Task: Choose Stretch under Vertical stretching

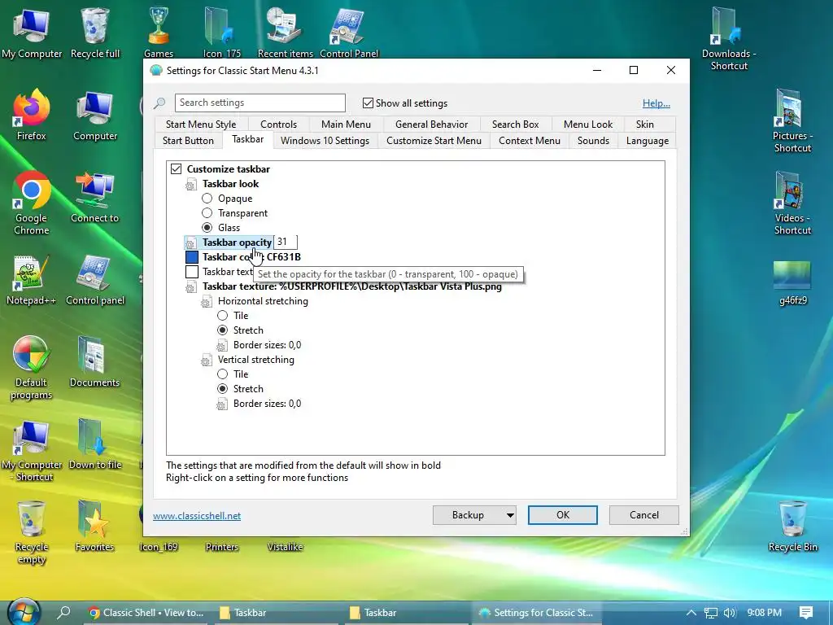Action: tap(223, 388)
